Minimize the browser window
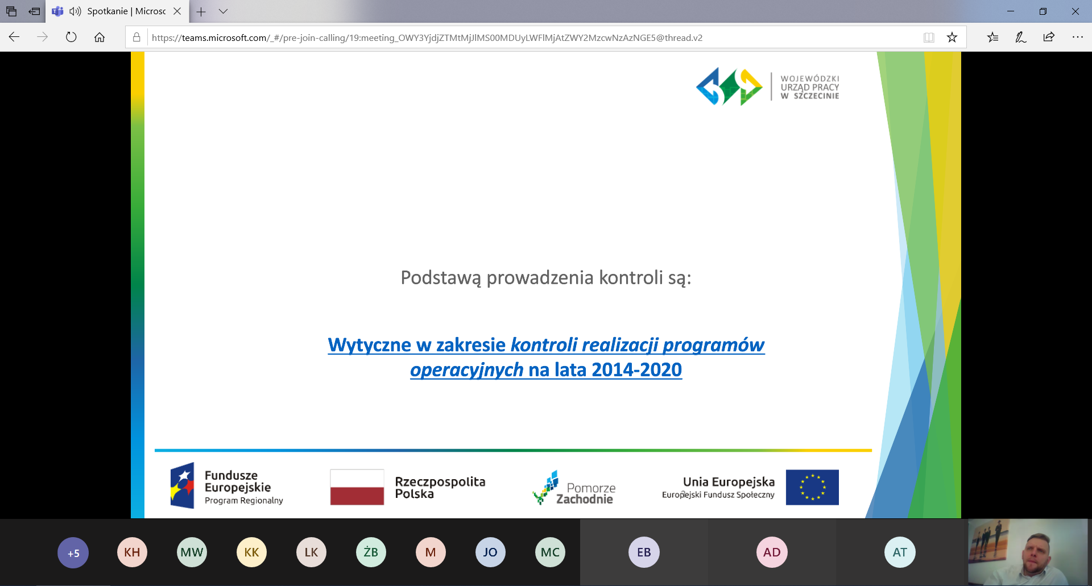The image size is (1092, 586). point(1011,11)
